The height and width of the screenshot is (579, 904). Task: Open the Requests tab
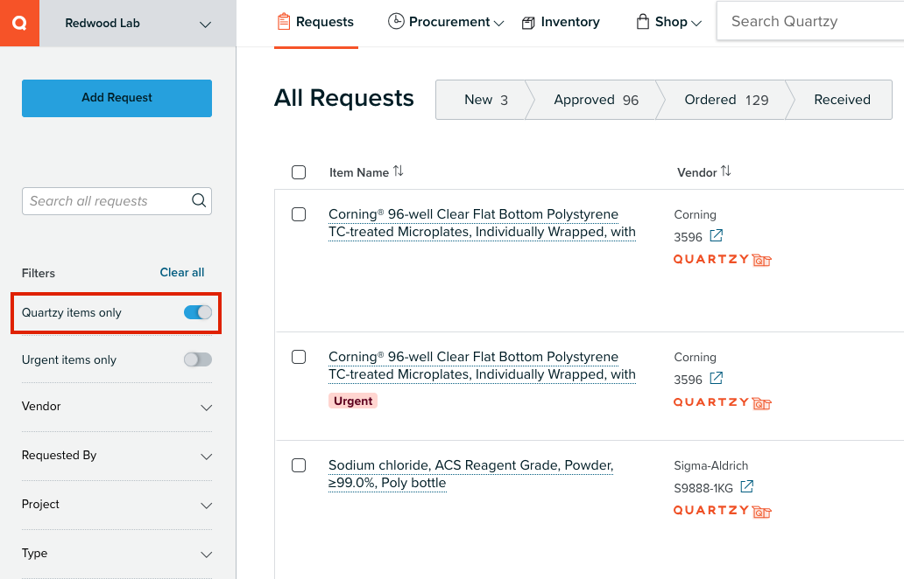pyautogui.click(x=316, y=23)
